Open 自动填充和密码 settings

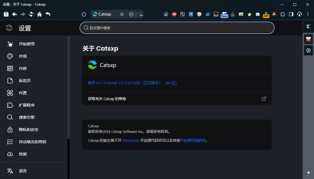tap(33, 142)
